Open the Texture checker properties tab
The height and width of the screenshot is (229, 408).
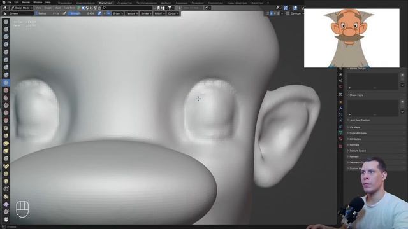(340, 146)
